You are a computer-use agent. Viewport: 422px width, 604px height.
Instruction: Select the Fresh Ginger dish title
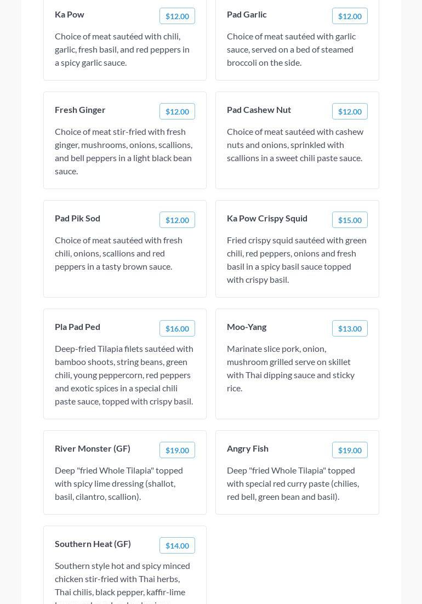(80, 110)
